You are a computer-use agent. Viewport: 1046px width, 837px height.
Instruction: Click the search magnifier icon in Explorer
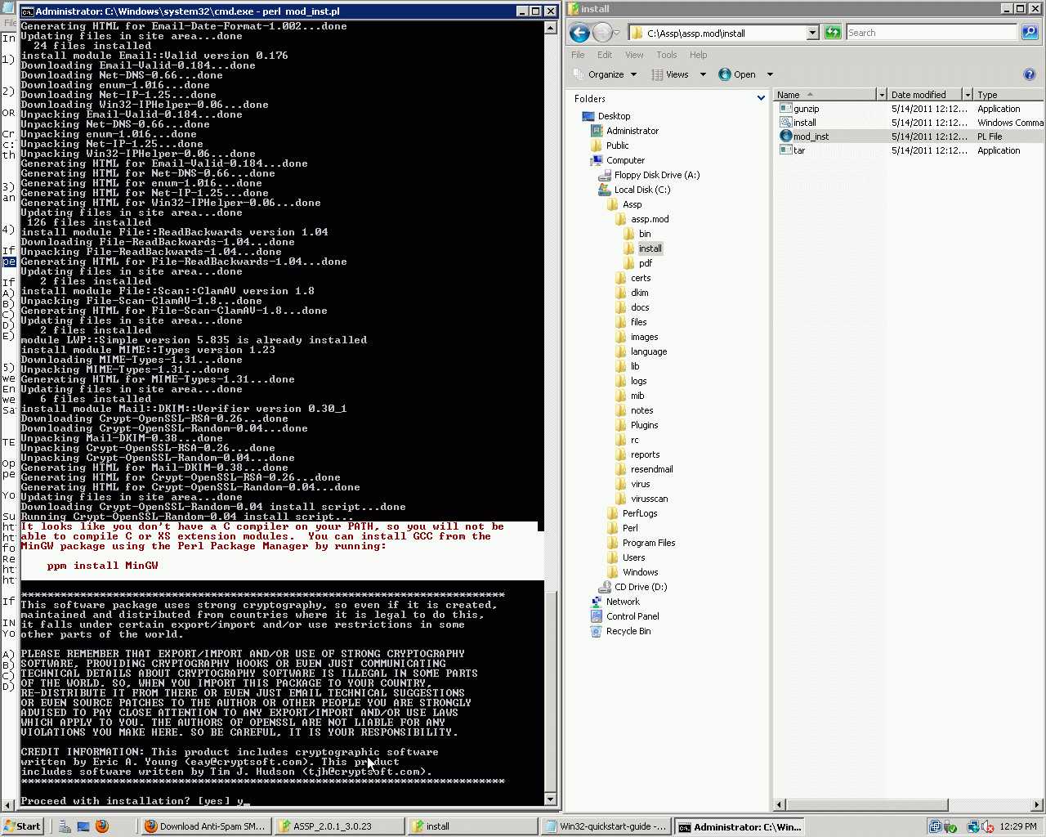pyautogui.click(x=1030, y=33)
